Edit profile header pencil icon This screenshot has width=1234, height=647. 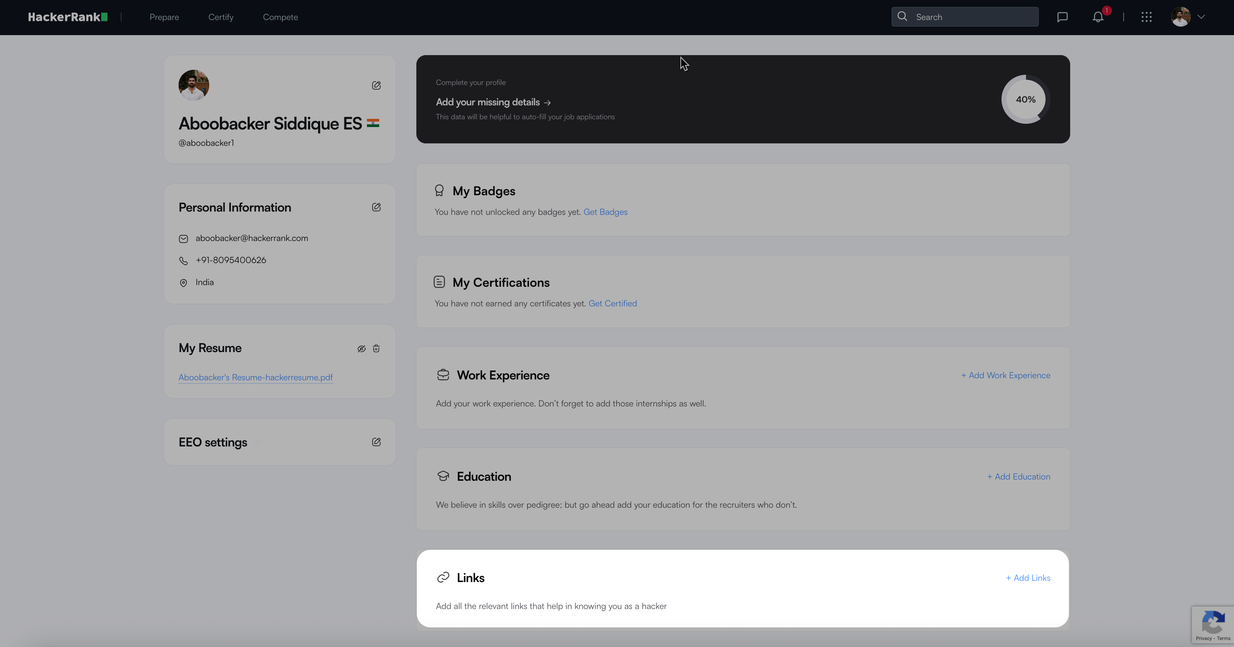point(376,85)
